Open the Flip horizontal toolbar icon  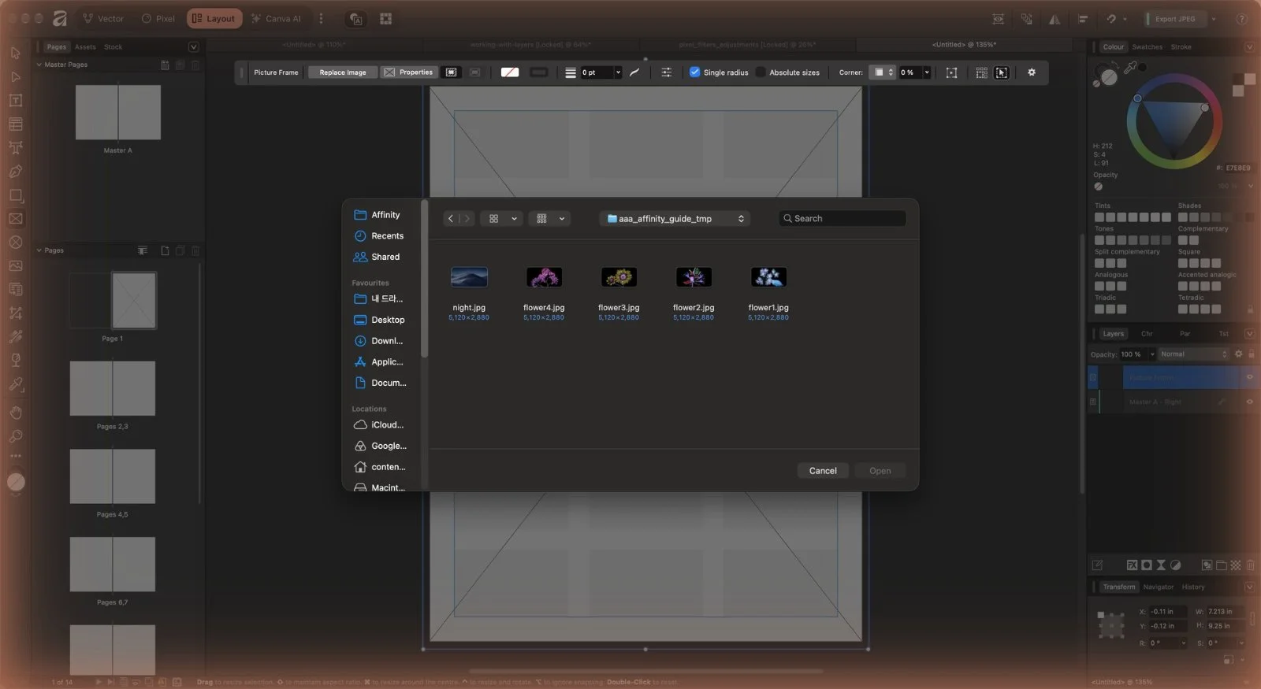coord(1054,19)
